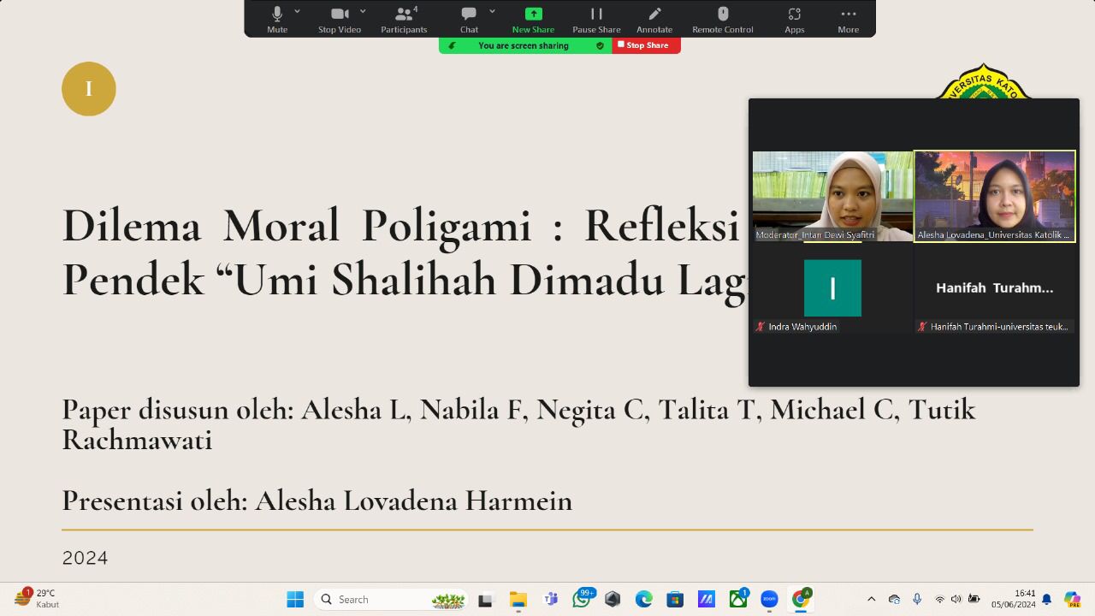
Task: Expand the chat options arrow beside Chat
Action: click(x=492, y=11)
